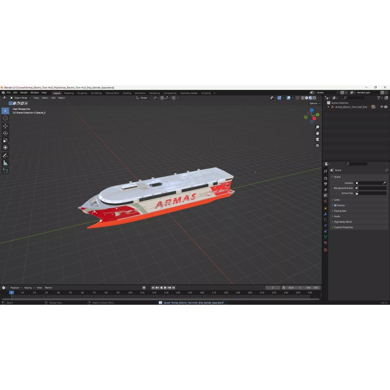The width and height of the screenshot is (390, 390).
Task: Switch to solid viewport shading
Action: tap(307, 98)
